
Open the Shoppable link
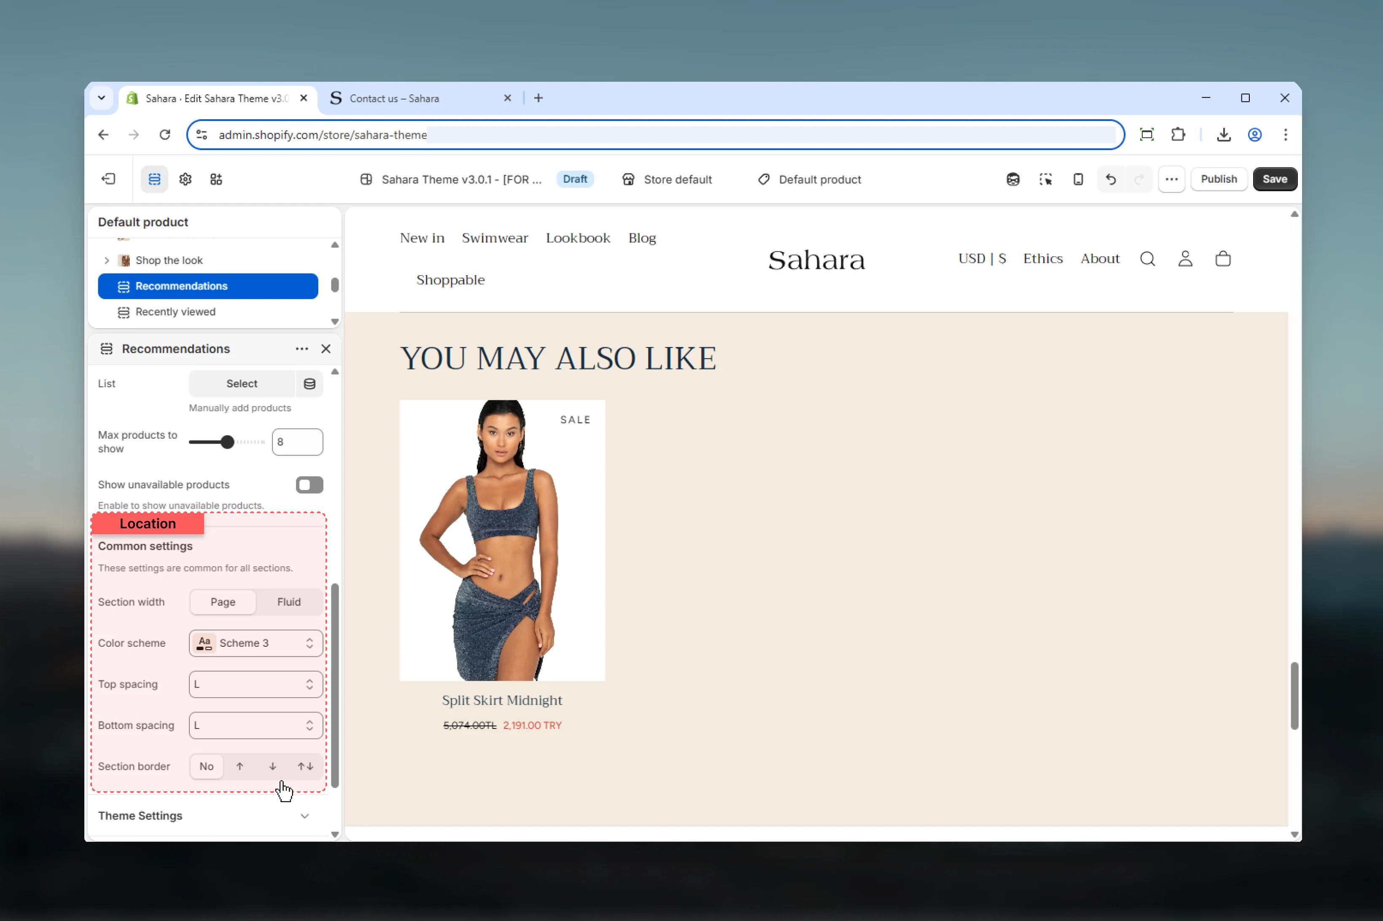point(450,280)
